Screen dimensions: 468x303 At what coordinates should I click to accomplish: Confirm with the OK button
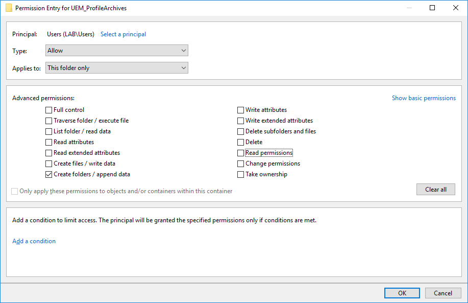point(402,293)
